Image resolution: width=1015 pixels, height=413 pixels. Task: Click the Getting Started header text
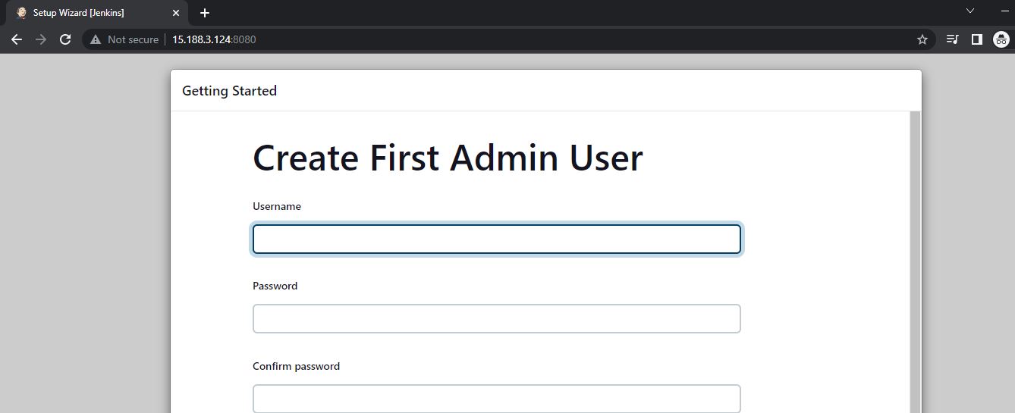pyautogui.click(x=229, y=91)
